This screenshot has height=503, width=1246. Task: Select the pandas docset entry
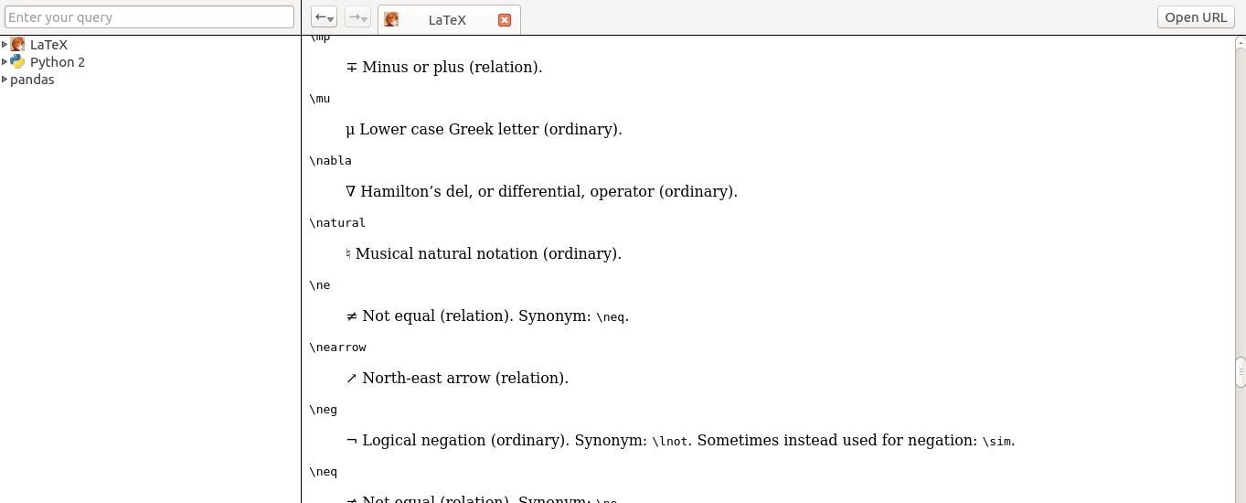tap(32, 80)
